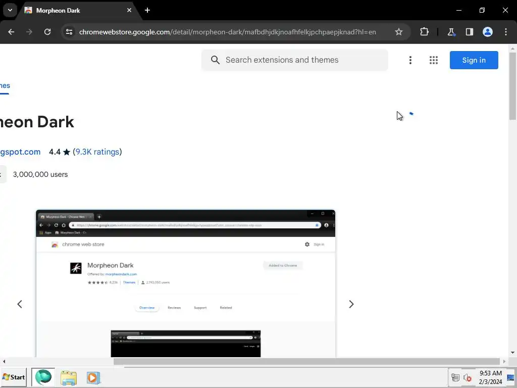Viewport: 517px width, 388px height.
Task: Click the chromewebstore URL in address bar
Action: [228, 32]
